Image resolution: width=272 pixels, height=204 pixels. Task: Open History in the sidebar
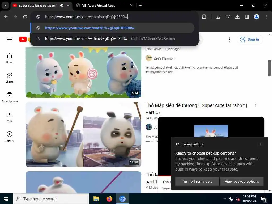(x=10, y=137)
